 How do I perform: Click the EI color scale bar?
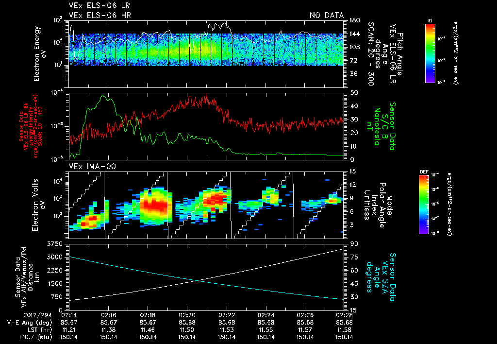[430, 53]
